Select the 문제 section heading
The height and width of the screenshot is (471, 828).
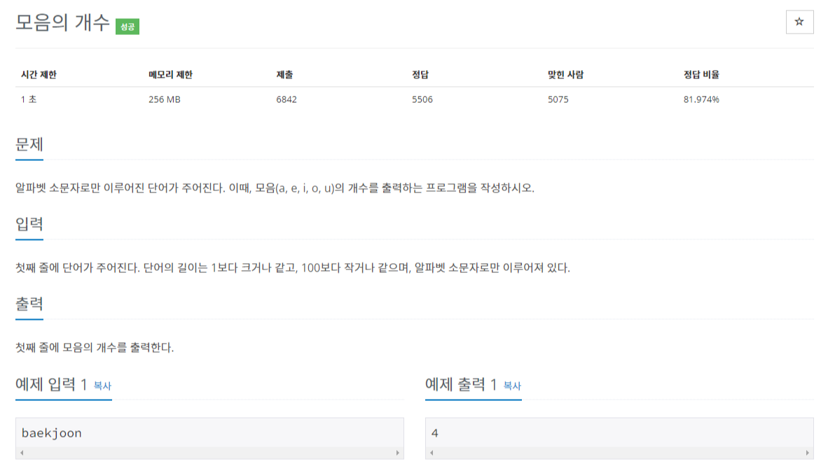[x=29, y=145]
